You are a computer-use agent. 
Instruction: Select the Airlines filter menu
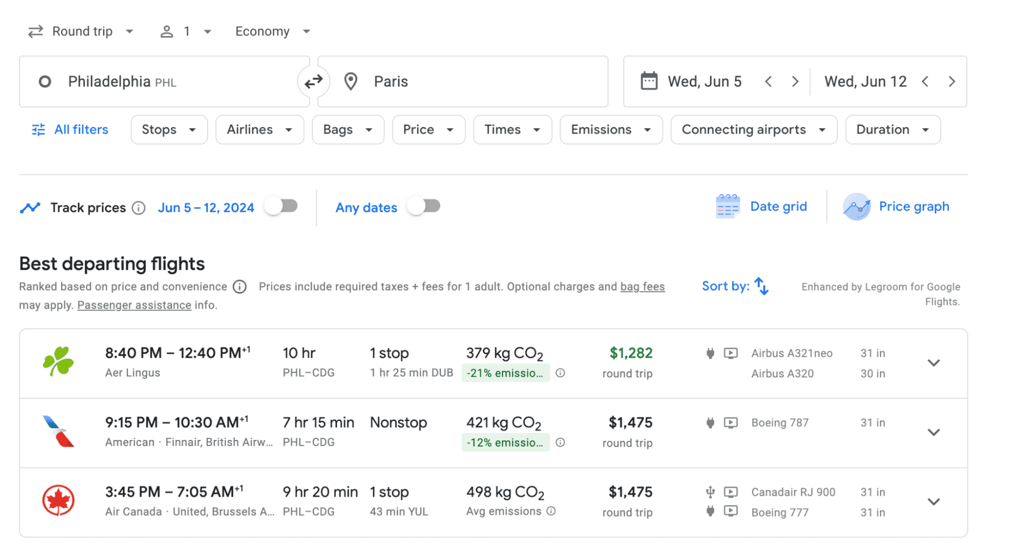[x=259, y=129]
